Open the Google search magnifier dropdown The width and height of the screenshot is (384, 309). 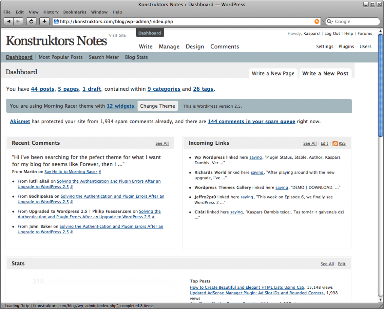coord(330,22)
